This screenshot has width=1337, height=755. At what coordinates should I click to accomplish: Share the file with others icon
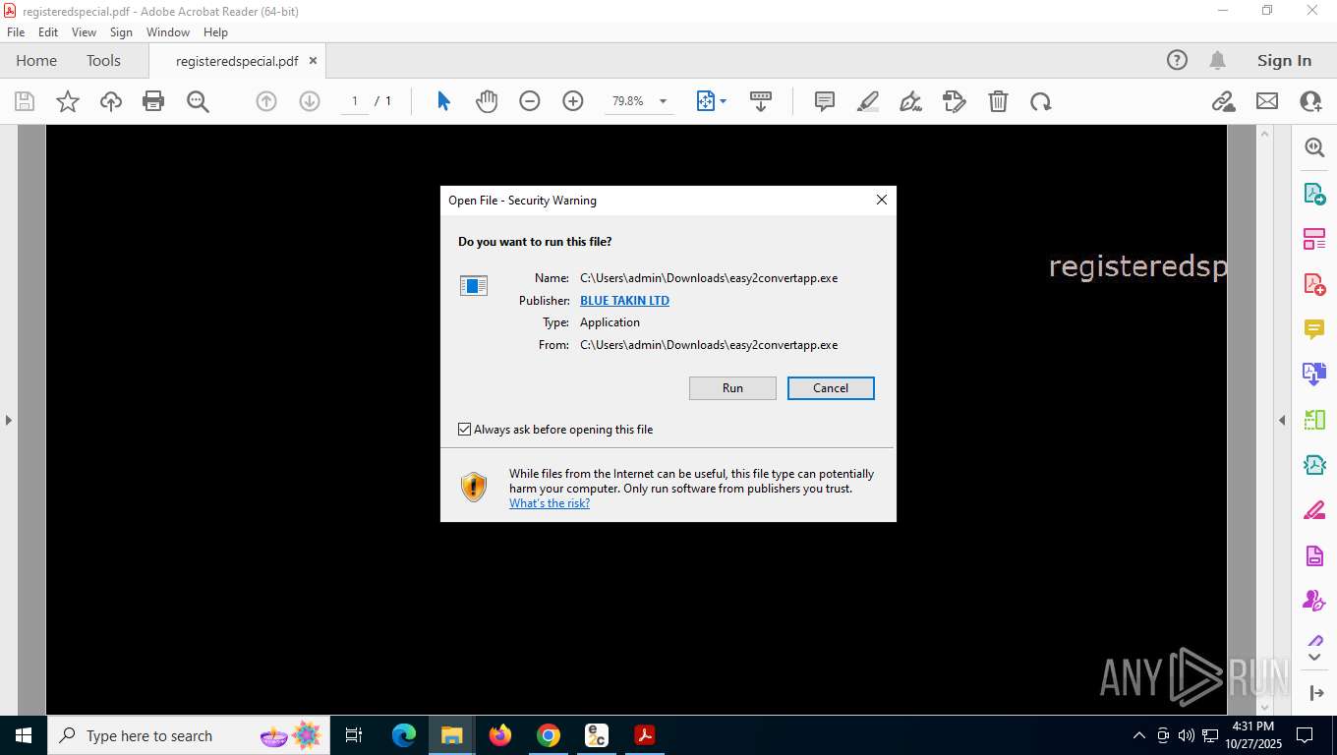coord(1310,101)
